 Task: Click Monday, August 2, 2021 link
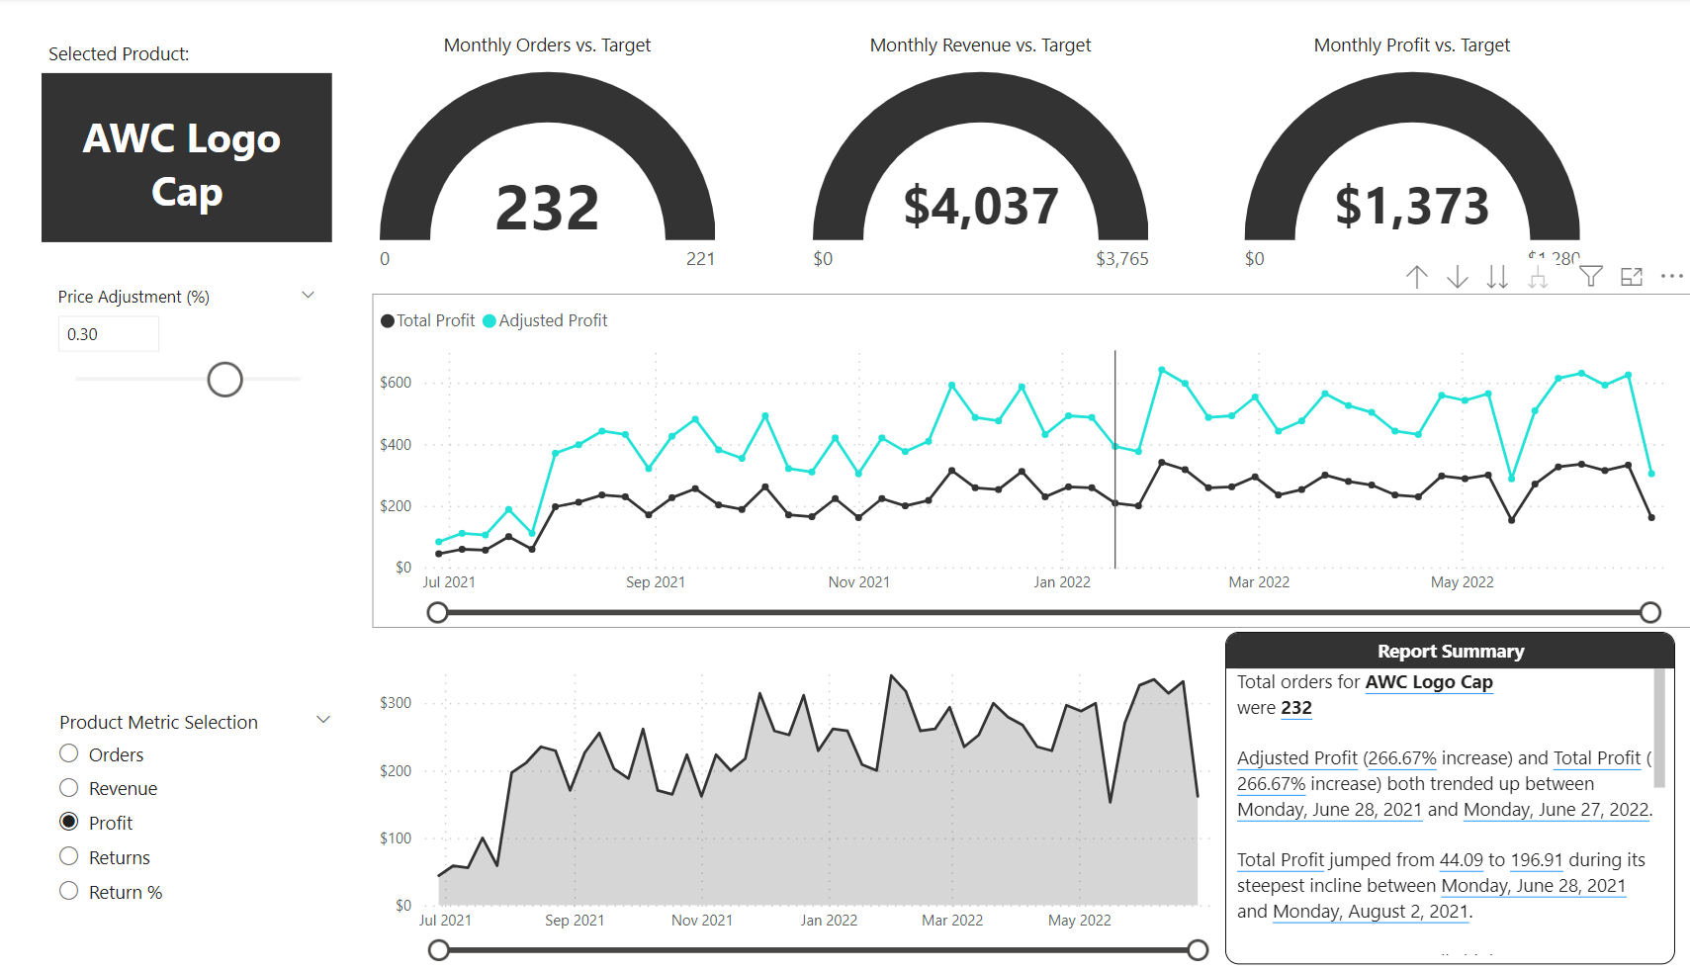coord(1371,912)
